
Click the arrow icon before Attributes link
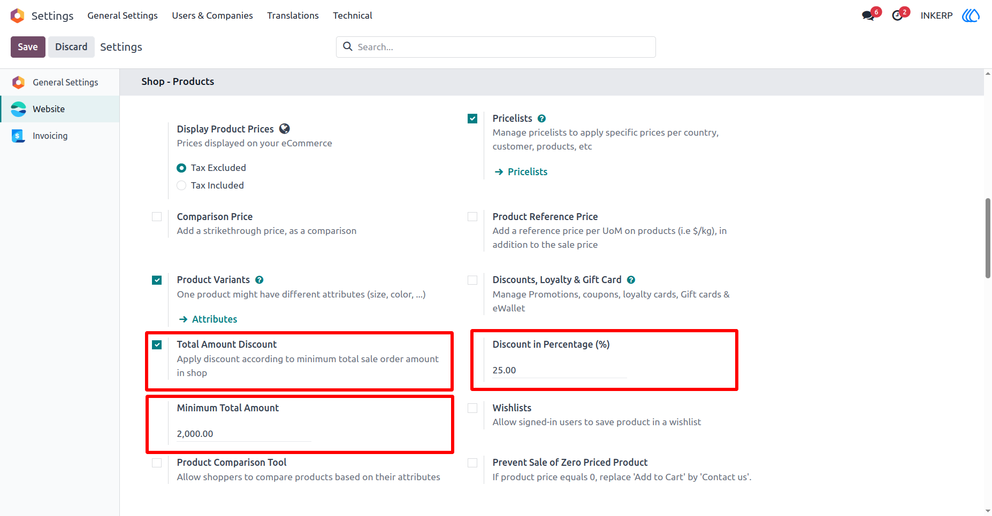[183, 319]
